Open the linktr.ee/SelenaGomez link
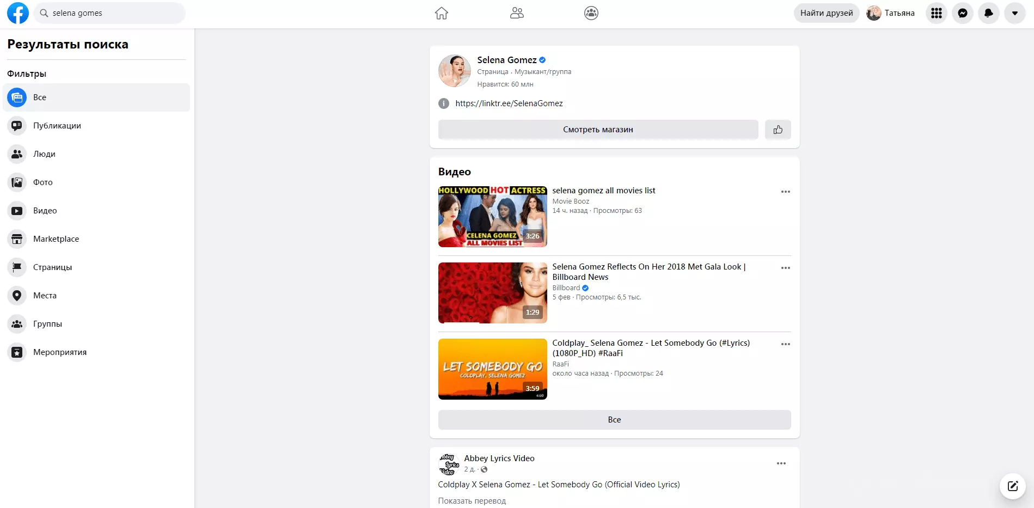Screen dimensions: 1034x508 coord(509,103)
